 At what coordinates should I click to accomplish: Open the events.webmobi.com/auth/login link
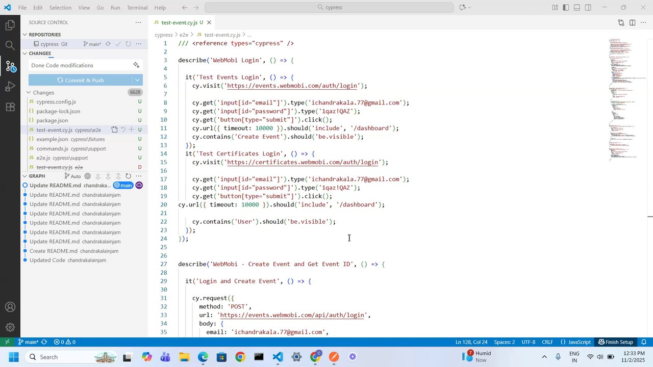(293, 86)
